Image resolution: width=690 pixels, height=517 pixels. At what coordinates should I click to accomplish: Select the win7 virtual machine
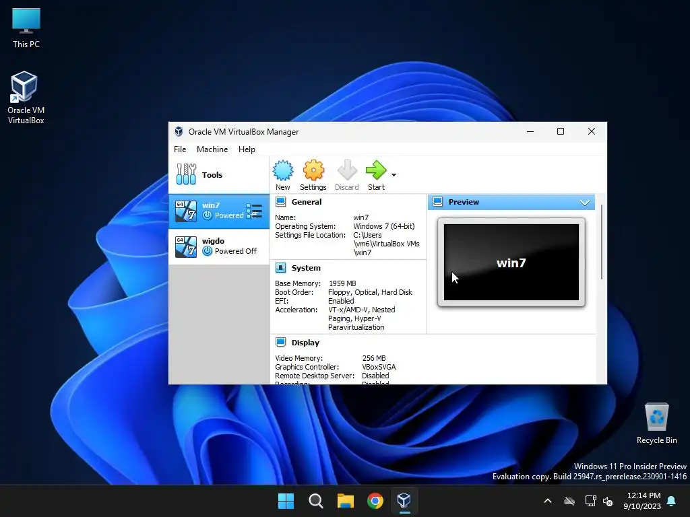coord(219,211)
